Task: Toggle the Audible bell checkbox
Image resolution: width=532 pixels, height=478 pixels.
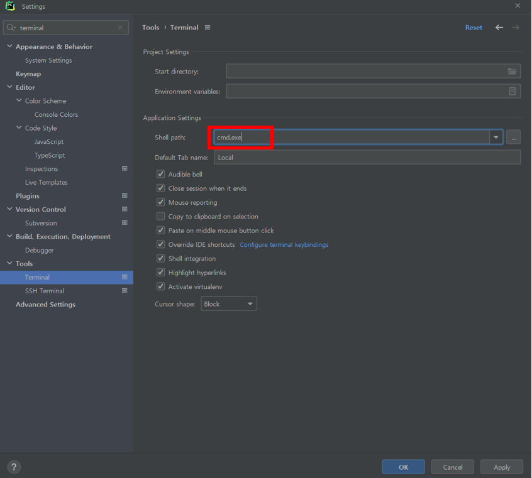Action: (160, 174)
